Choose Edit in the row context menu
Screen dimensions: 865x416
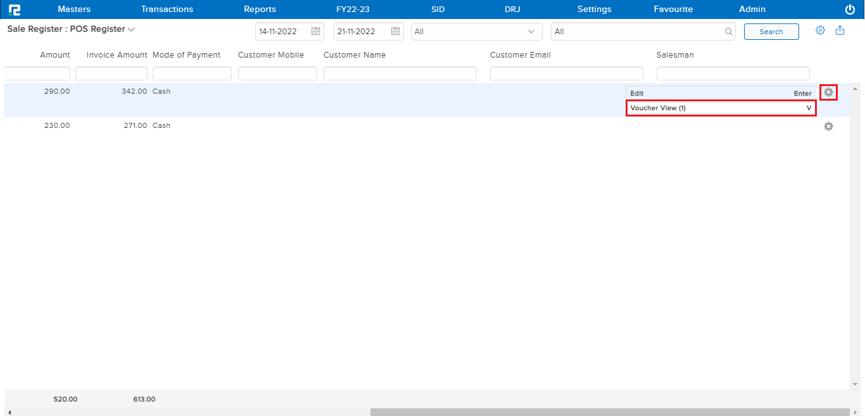[x=721, y=93]
